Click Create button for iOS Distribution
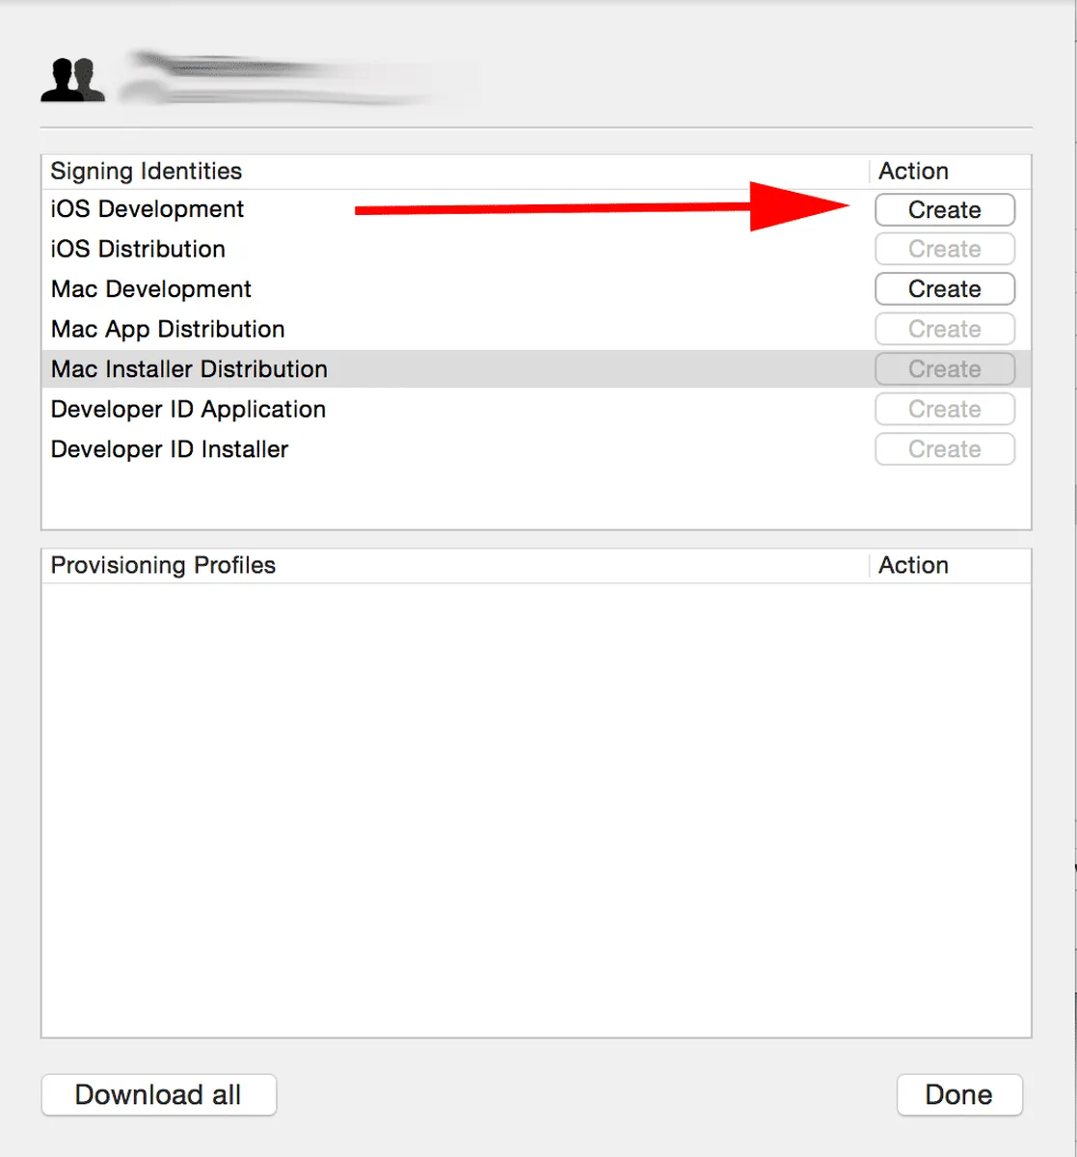Image resolution: width=1077 pixels, height=1157 pixels. pyautogui.click(x=944, y=250)
